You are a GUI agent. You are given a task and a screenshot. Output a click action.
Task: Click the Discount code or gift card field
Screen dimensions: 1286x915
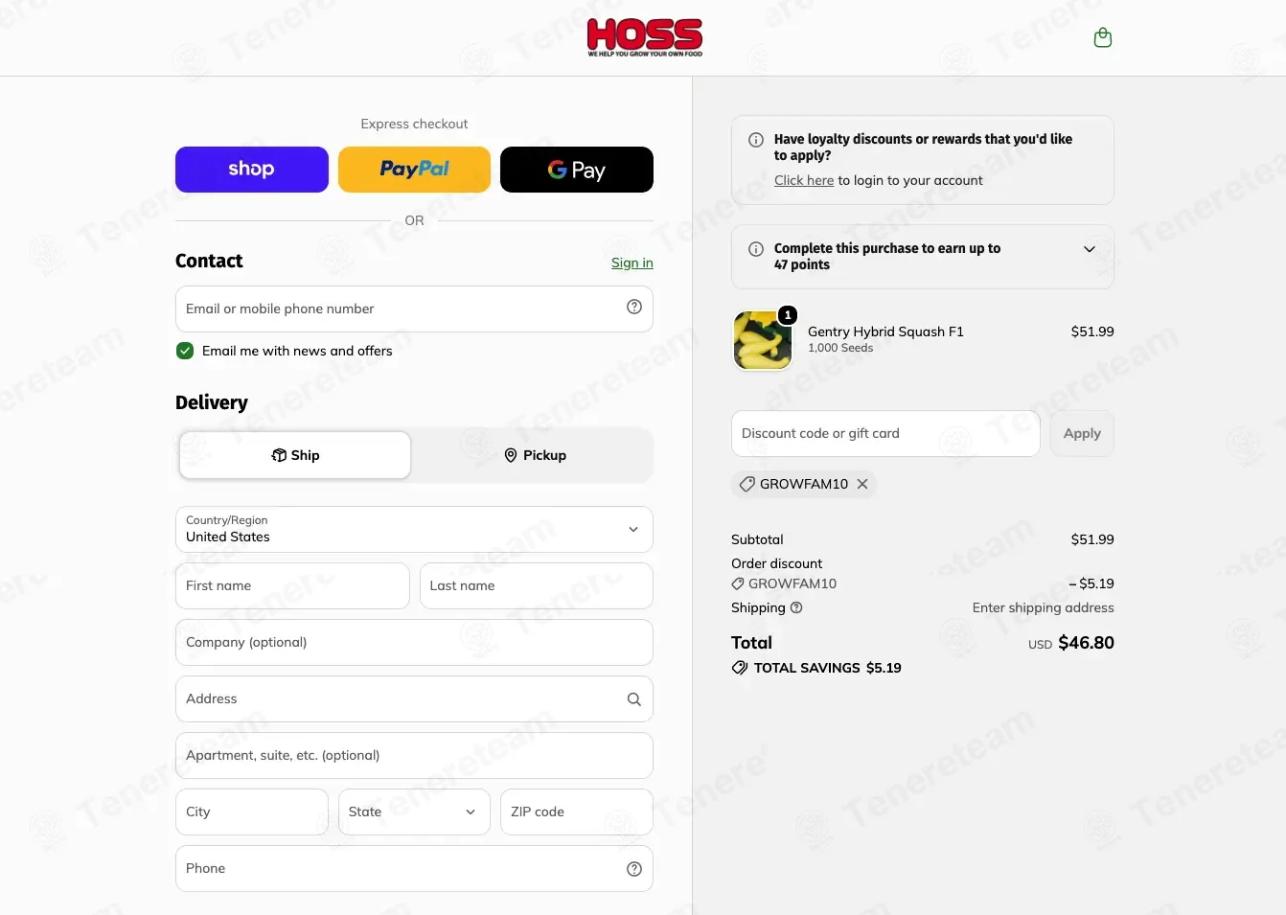tap(885, 434)
